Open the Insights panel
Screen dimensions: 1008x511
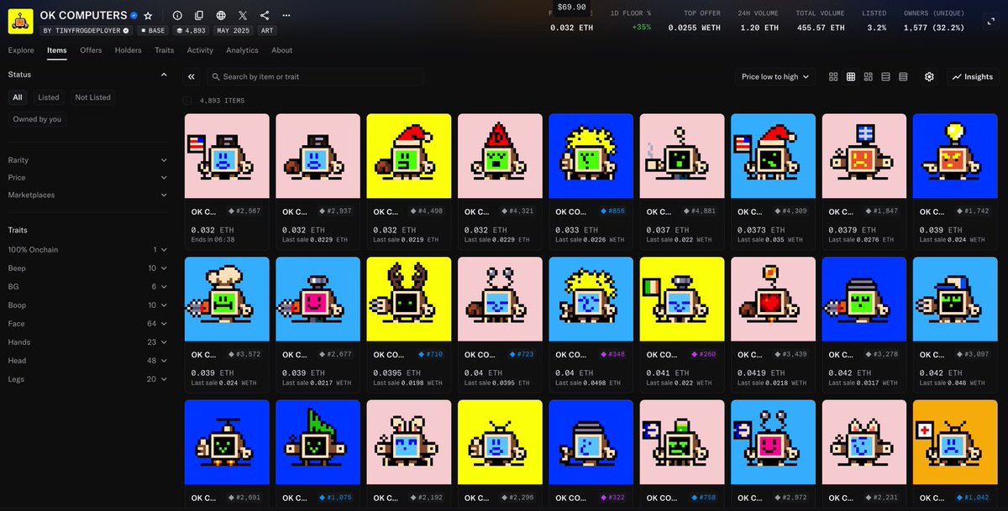[x=973, y=76]
